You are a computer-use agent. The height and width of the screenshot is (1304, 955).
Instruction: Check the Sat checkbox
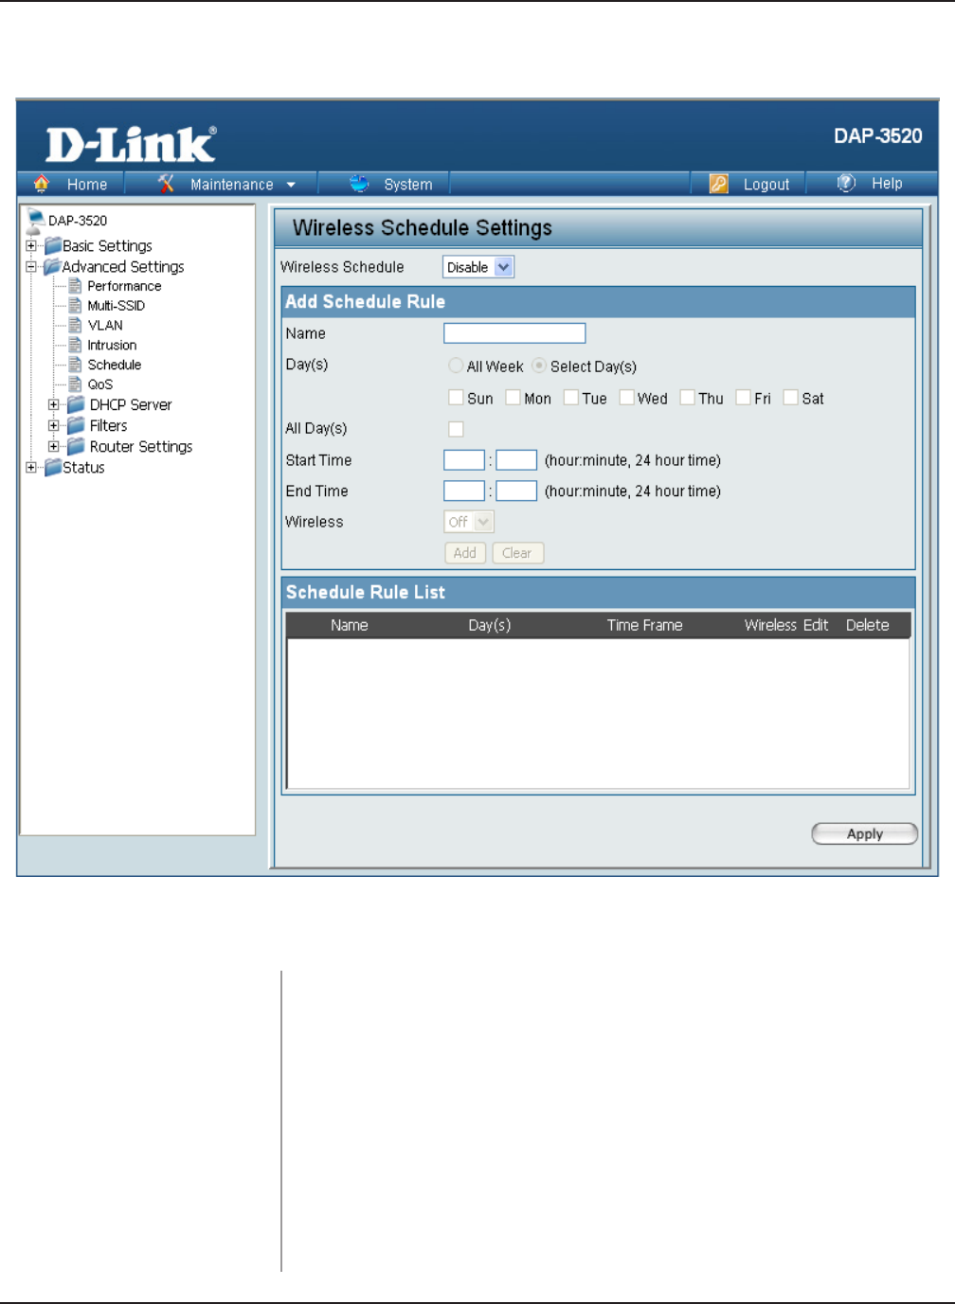[790, 398]
